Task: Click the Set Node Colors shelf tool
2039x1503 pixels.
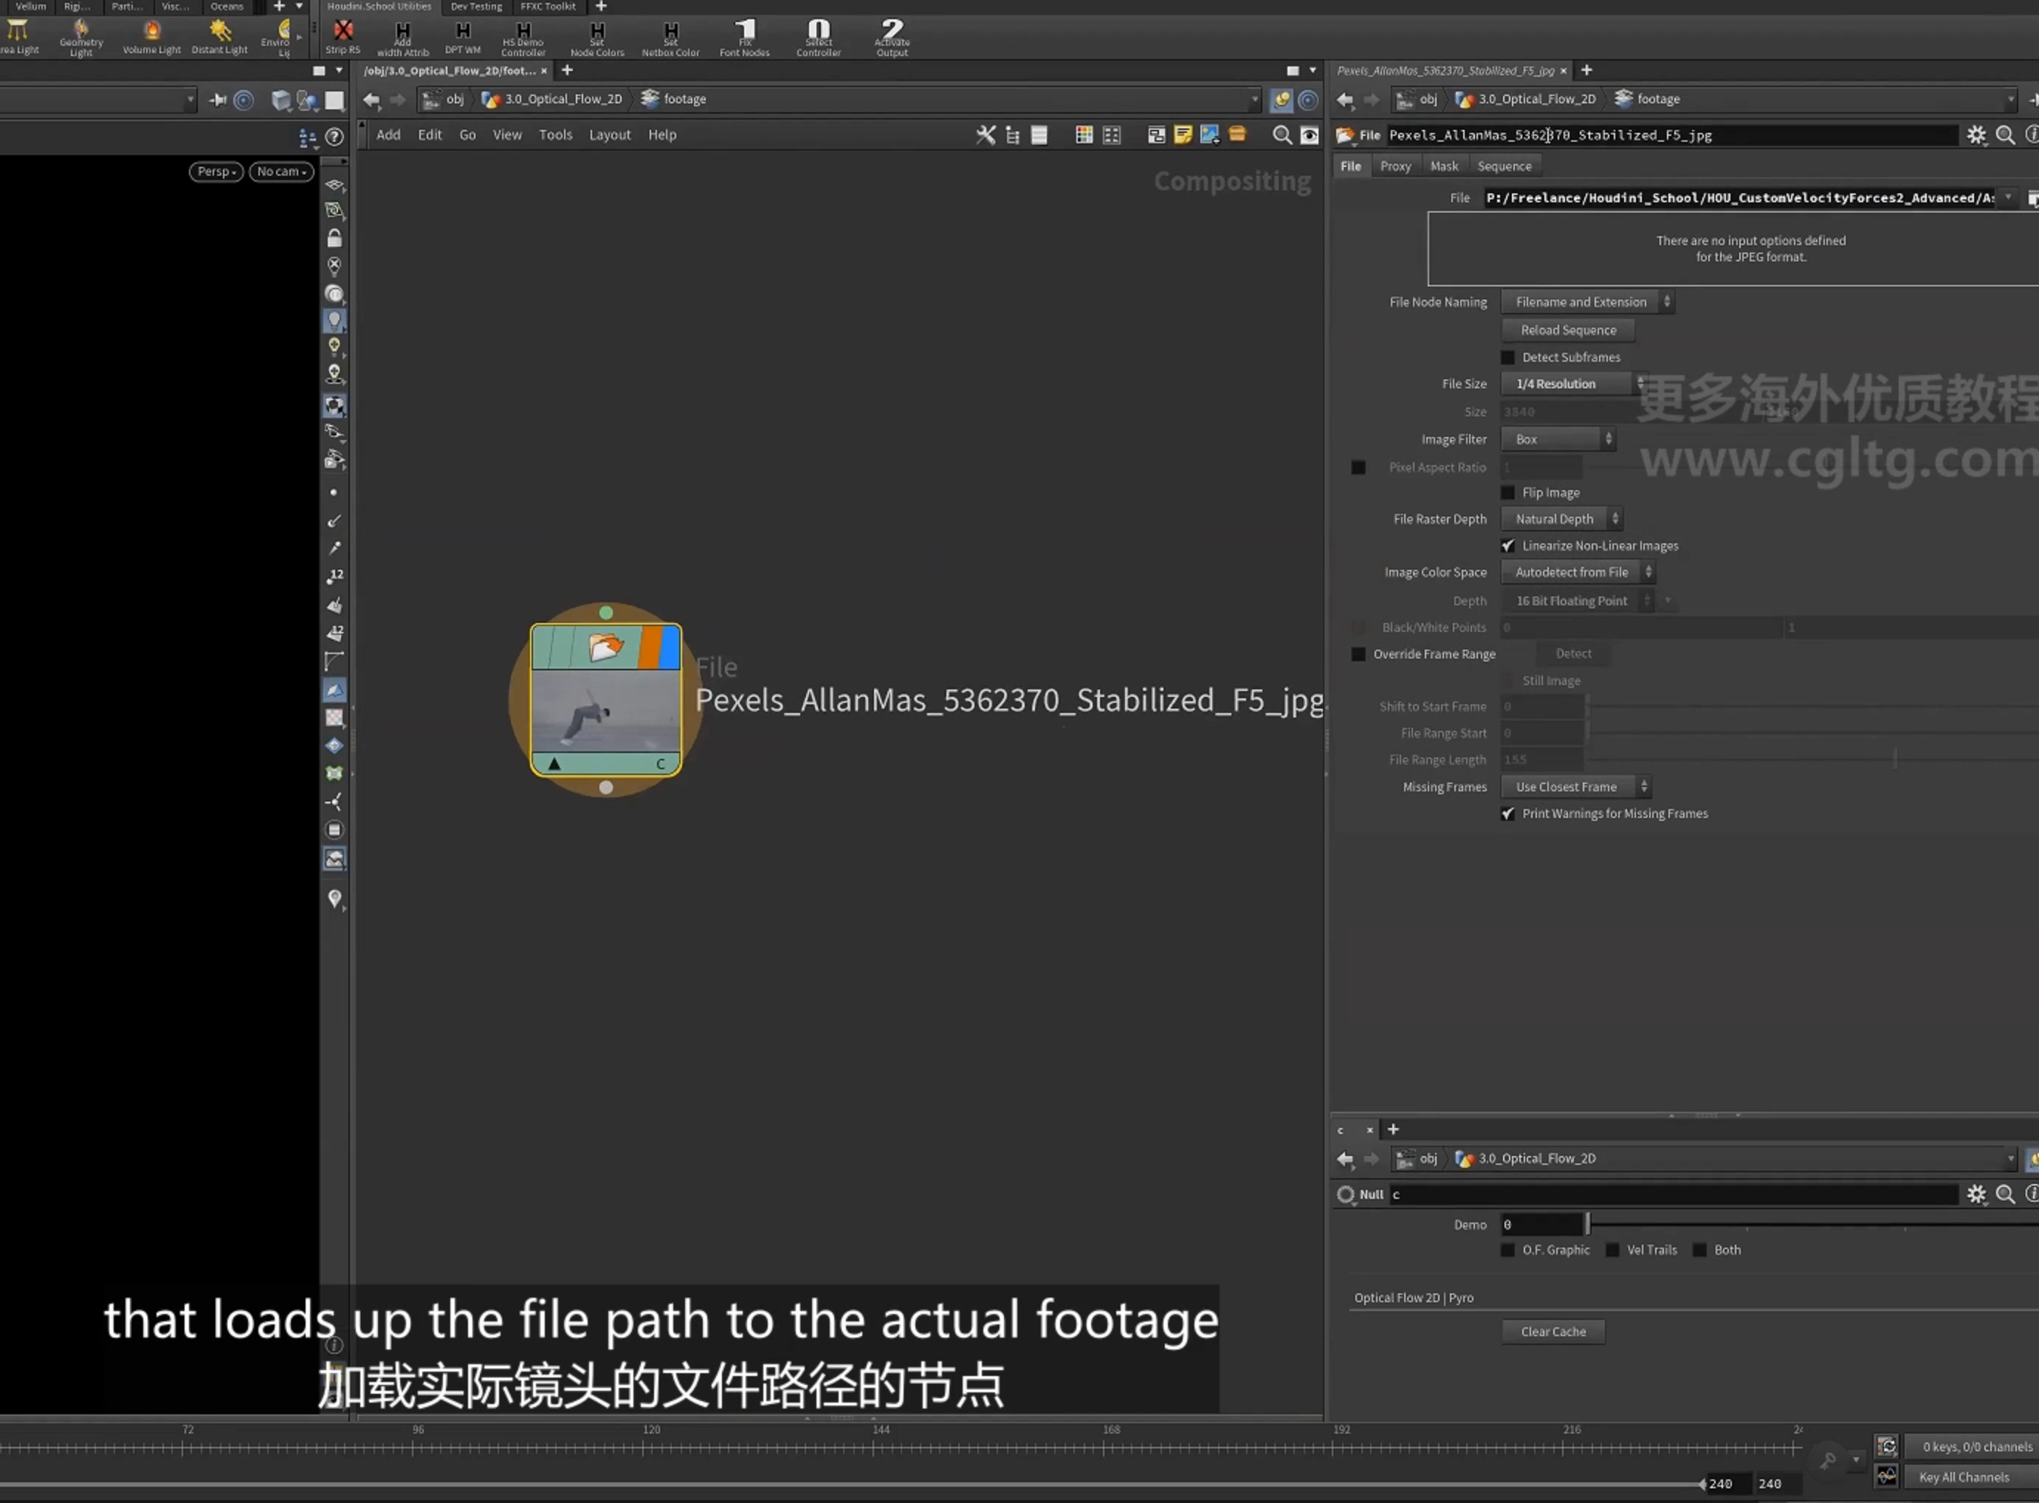Action: pos(597,38)
